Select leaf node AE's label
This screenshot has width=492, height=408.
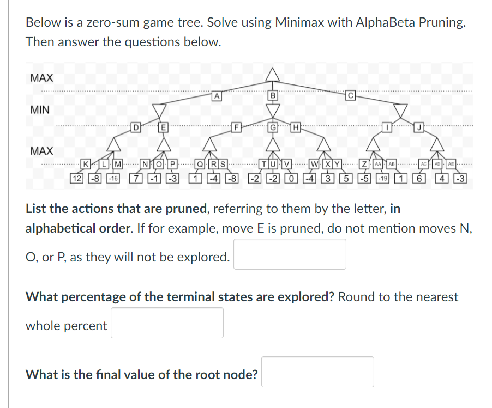tap(449, 164)
